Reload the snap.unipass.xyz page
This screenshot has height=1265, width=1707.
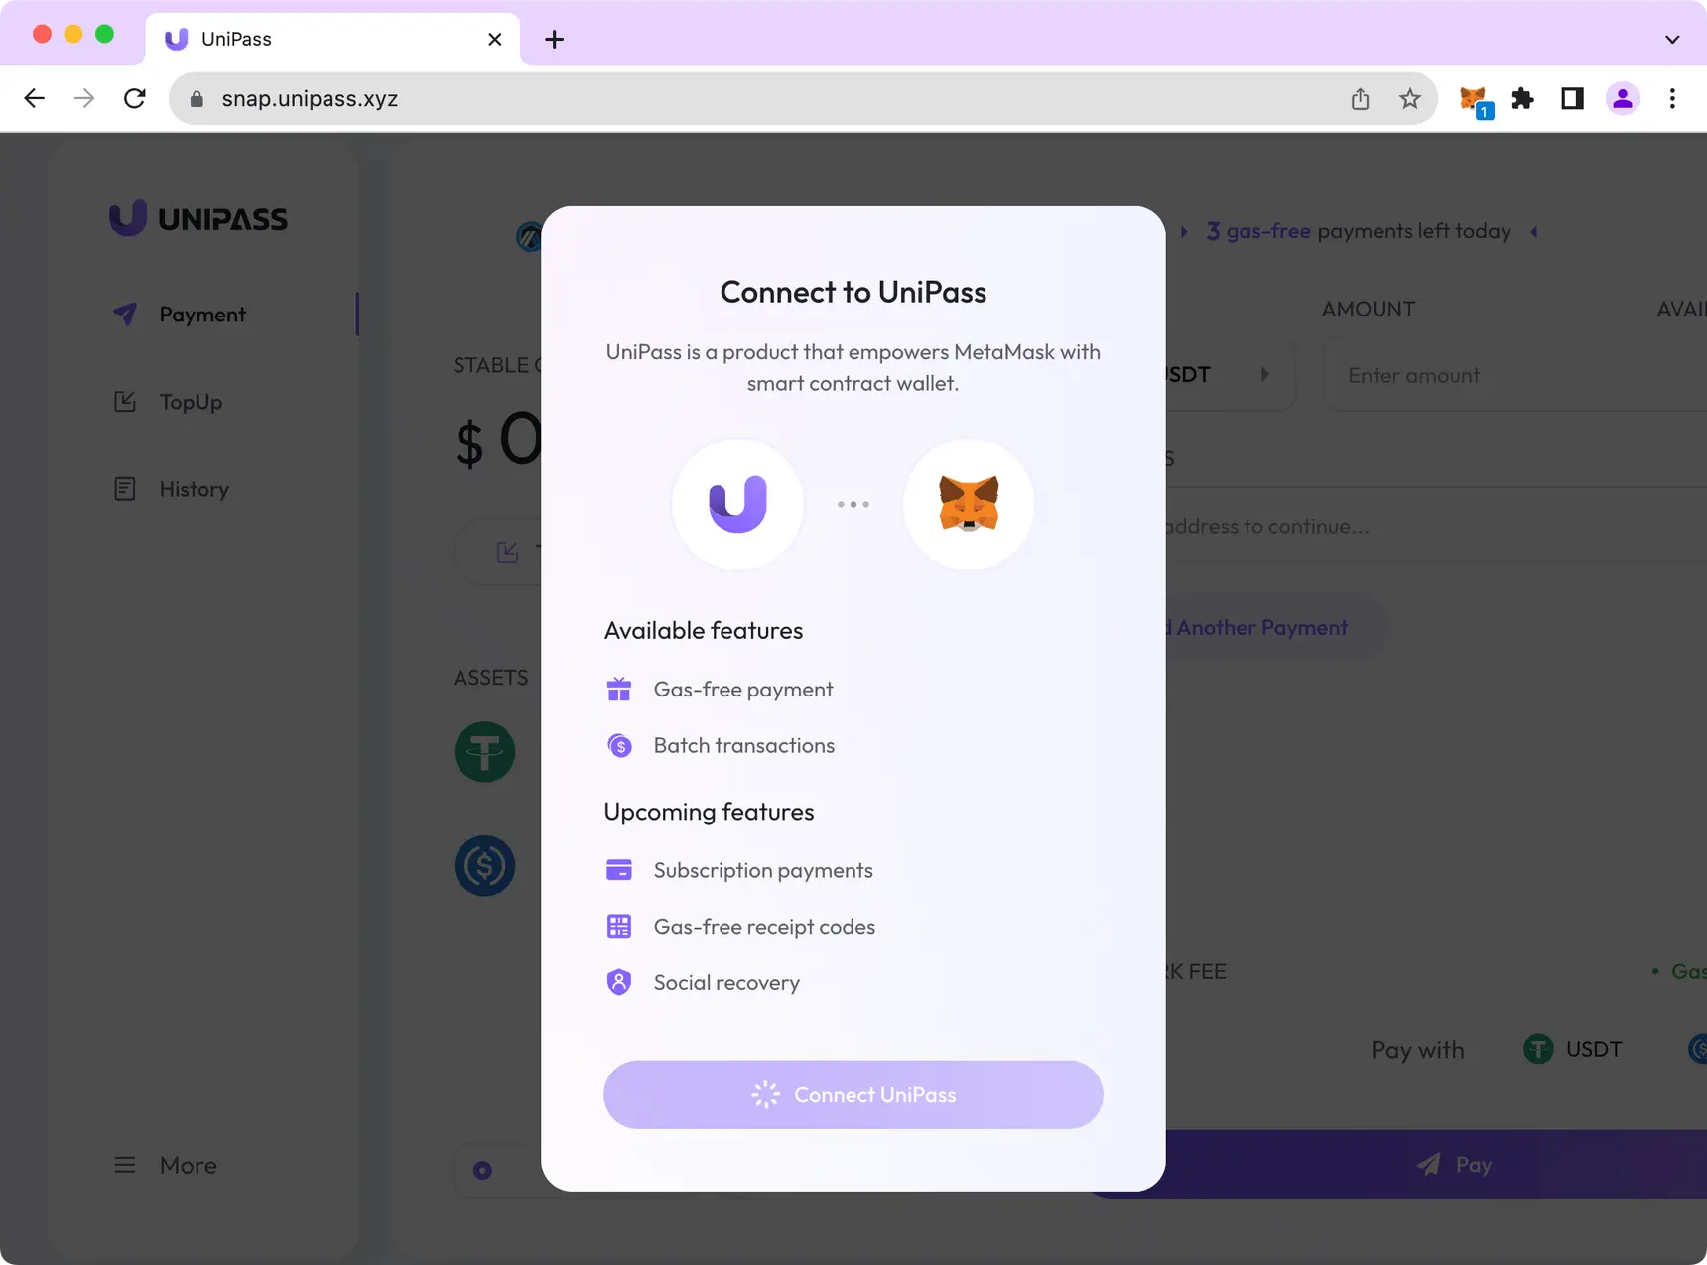[x=135, y=98]
